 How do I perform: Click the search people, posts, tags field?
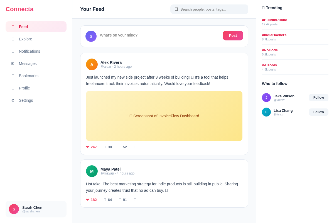(209, 9)
